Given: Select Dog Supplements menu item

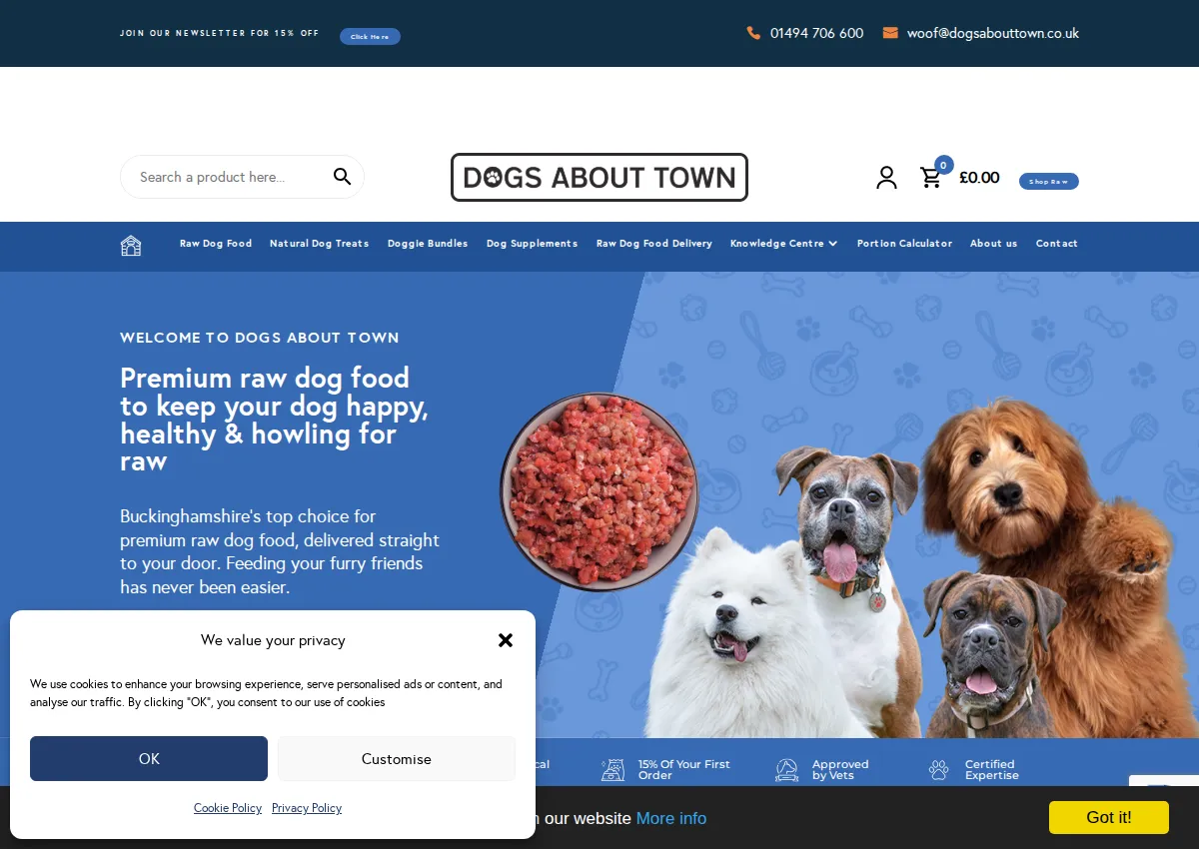Looking at the screenshot, I should click(532, 244).
